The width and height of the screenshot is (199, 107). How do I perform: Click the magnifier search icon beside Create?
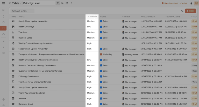pos(182,11)
